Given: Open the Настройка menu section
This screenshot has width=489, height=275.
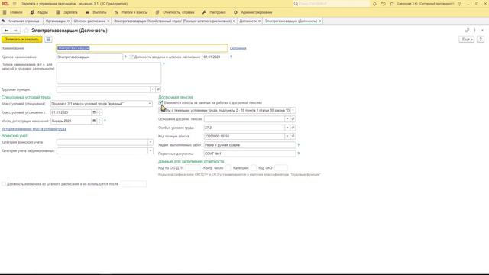Looking at the screenshot, I should click(x=214, y=12).
